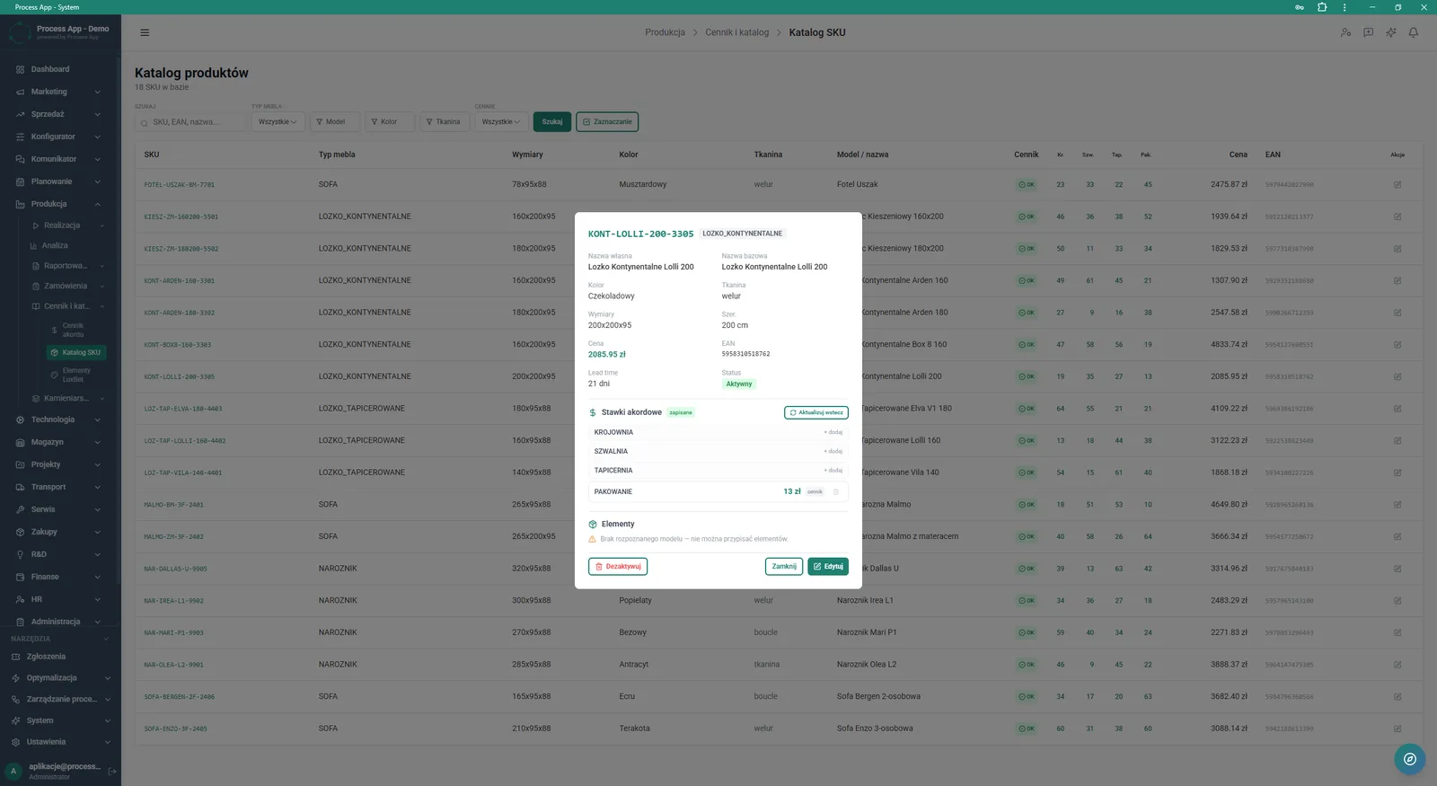The image size is (1437, 786).
Task: Click the Tkanina filter button
Action: 443,122
